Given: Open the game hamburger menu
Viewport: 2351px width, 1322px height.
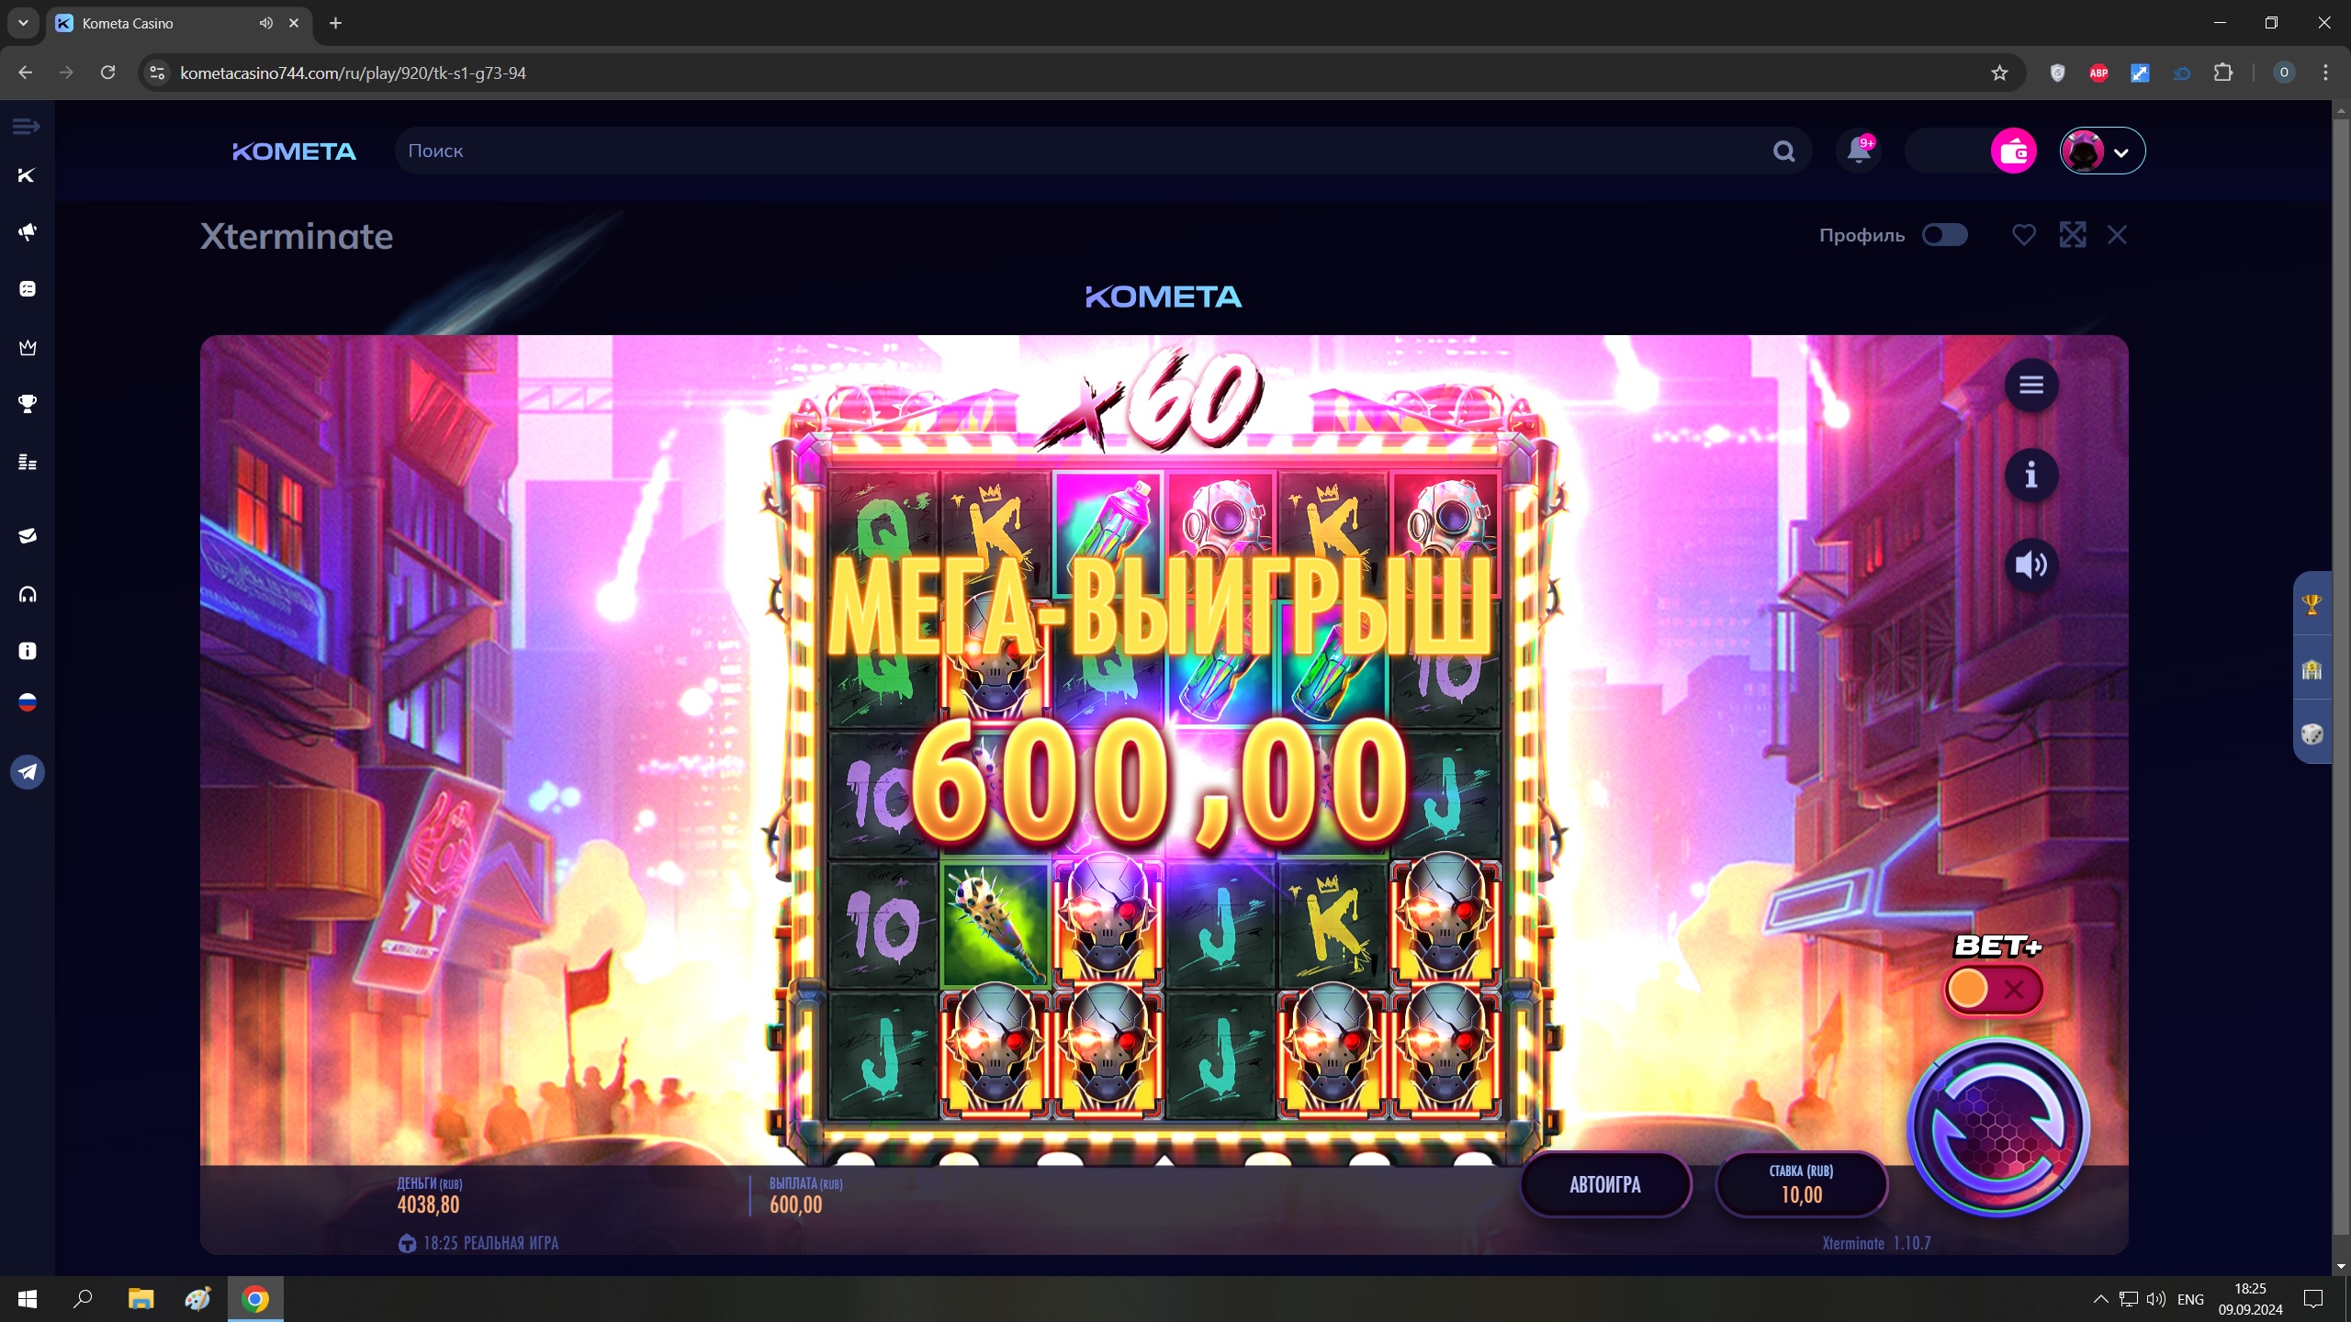Looking at the screenshot, I should coord(2030,386).
